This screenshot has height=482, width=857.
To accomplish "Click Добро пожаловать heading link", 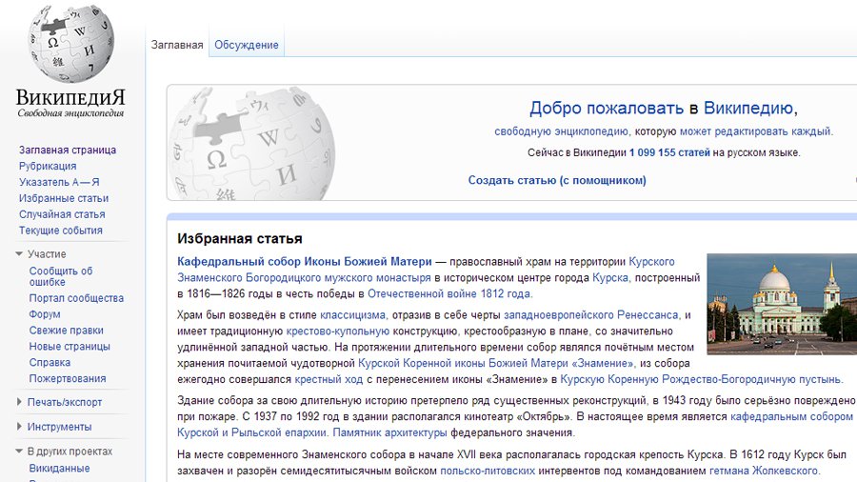I will [x=607, y=109].
